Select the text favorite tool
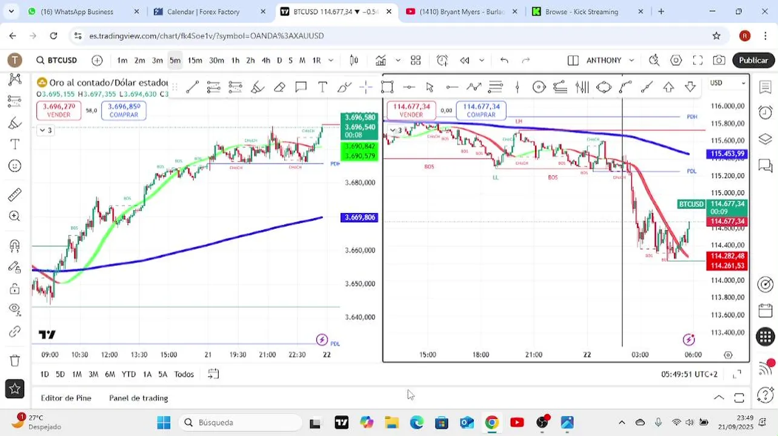Screen dimensions: 778x436 coord(323,87)
